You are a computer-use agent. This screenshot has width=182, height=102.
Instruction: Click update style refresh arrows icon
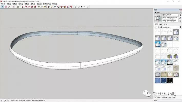click(x=180, y=21)
